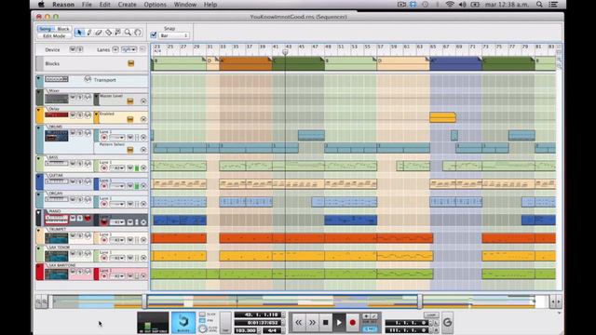Viewport: 596px width, 335px height.
Task: Open the File menu
Action: pos(87,5)
